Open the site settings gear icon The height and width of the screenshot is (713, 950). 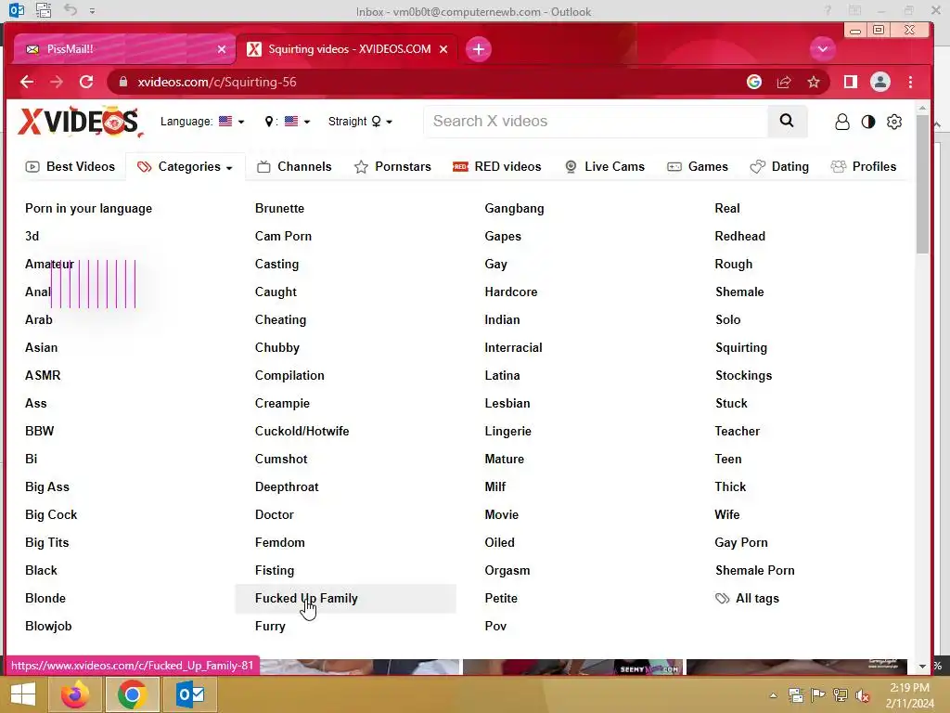[894, 122]
